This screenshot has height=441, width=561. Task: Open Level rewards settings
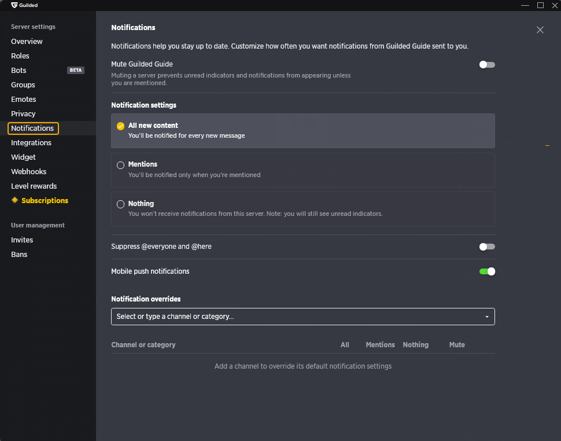tap(34, 186)
